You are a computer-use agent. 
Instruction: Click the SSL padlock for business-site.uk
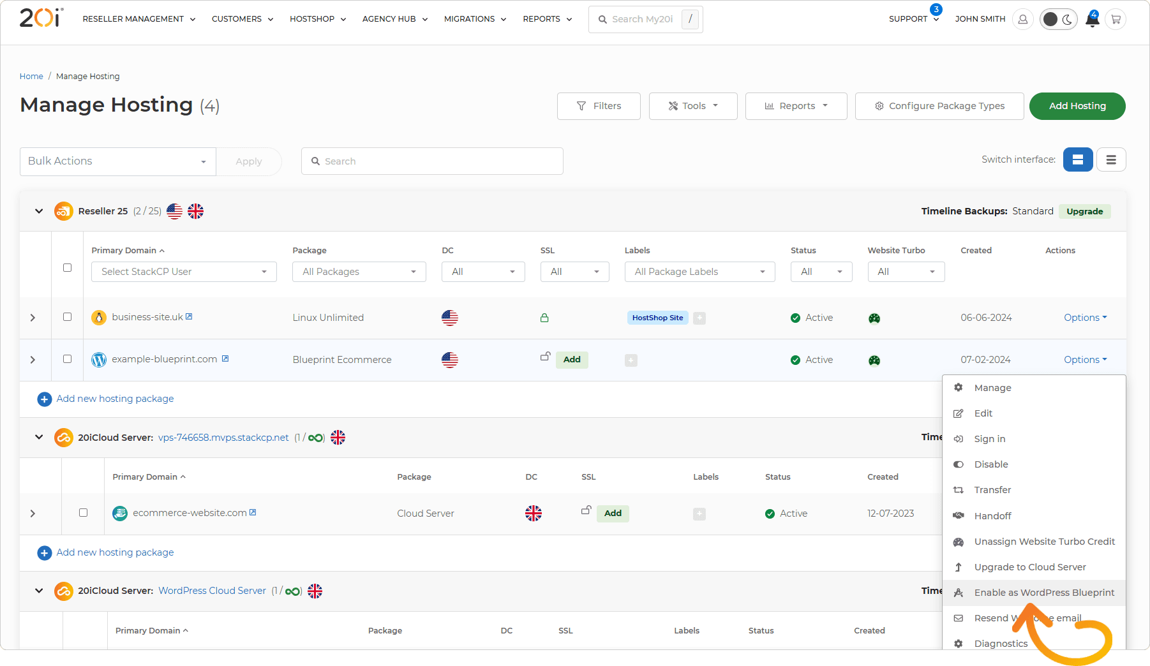(544, 318)
